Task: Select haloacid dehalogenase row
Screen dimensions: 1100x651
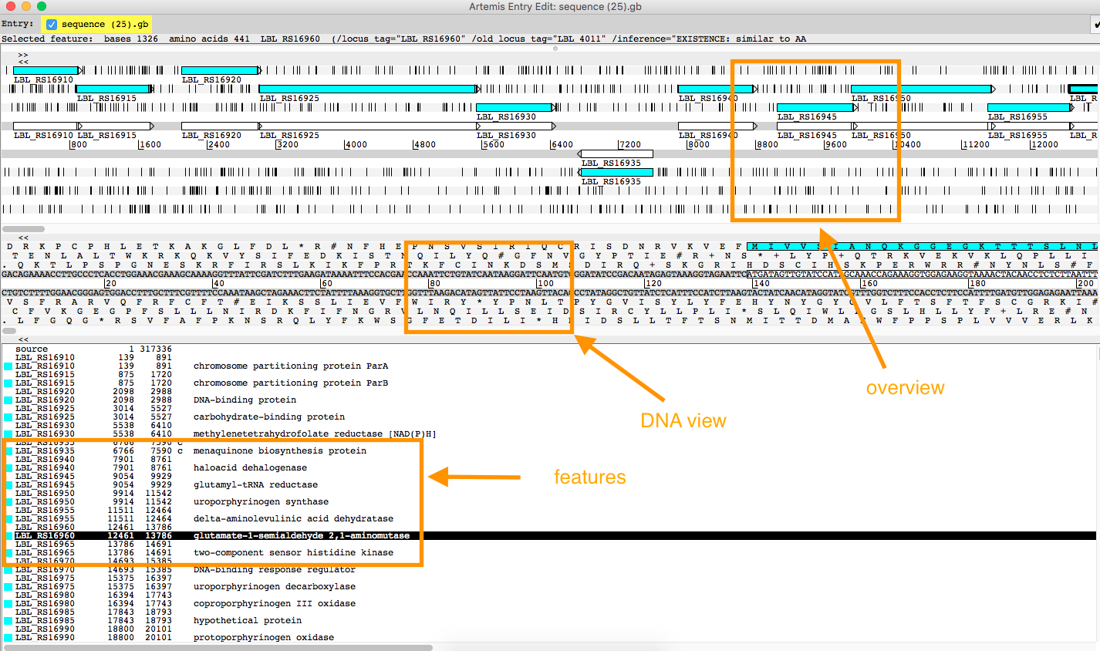Action: [x=549, y=468]
